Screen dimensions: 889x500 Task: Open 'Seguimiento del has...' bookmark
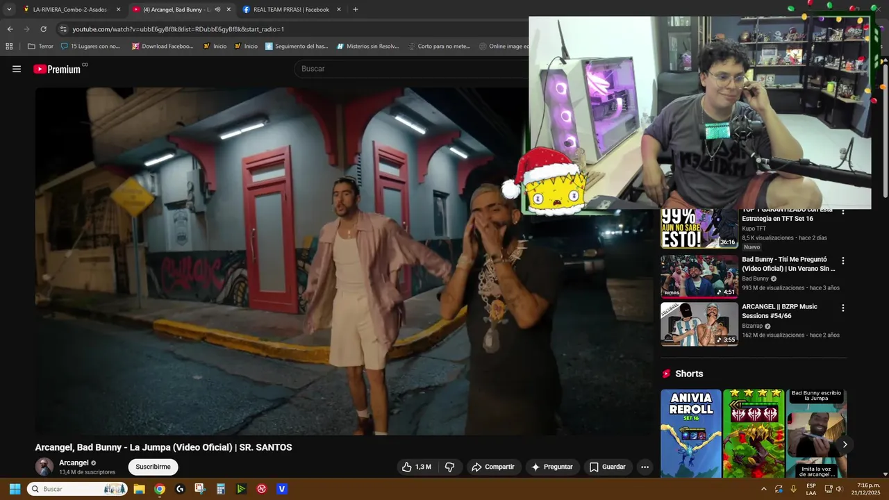click(297, 47)
